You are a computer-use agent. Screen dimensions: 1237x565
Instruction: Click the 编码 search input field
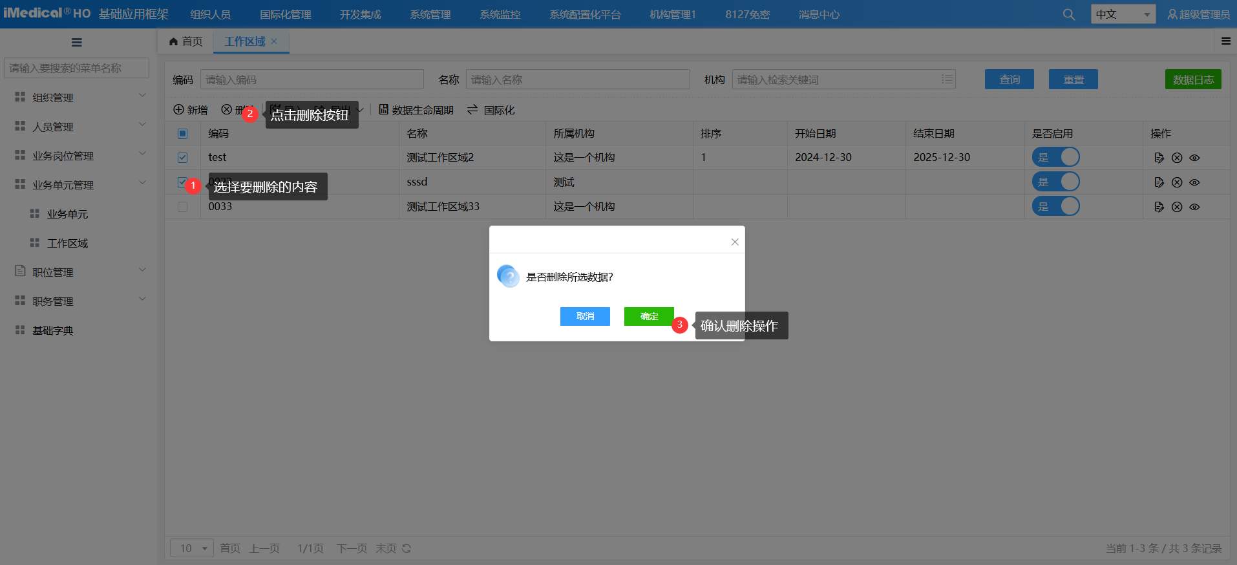312,80
